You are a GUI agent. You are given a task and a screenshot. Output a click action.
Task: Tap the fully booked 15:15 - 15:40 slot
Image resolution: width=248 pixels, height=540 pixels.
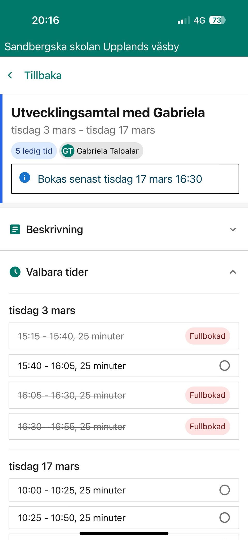(x=71, y=336)
